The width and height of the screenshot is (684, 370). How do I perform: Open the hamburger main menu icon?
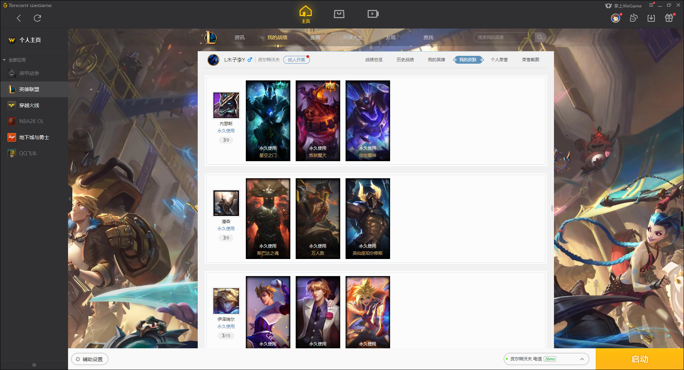pos(651,5)
